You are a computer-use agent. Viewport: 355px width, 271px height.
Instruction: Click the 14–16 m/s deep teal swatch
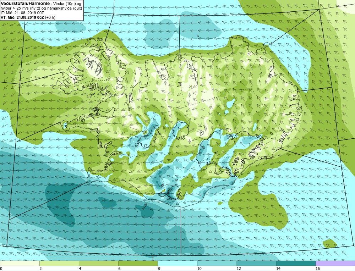coord(296,263)
